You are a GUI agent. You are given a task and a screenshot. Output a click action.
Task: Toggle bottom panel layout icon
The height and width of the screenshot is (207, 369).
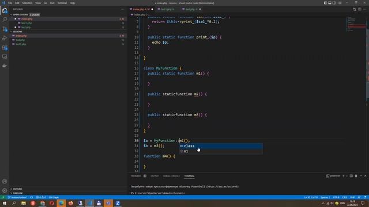click(330, 3)
